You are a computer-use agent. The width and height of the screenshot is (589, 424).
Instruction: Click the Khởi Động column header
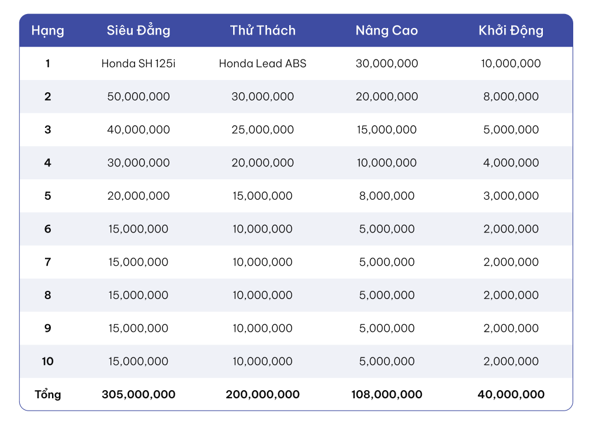[x=511, y=30]
